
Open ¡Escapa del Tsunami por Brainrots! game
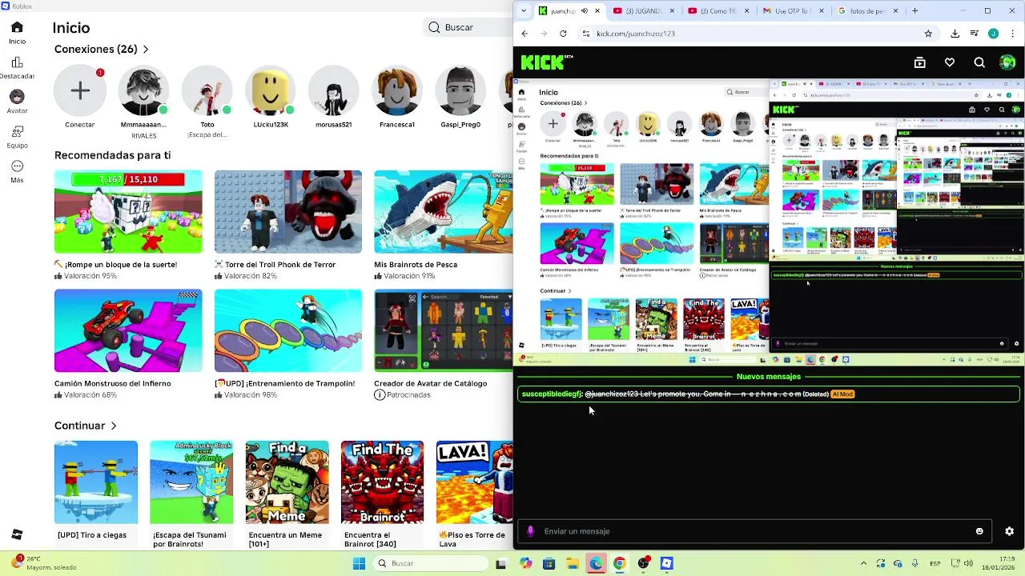pyautogui.click(x=191, y=482)
